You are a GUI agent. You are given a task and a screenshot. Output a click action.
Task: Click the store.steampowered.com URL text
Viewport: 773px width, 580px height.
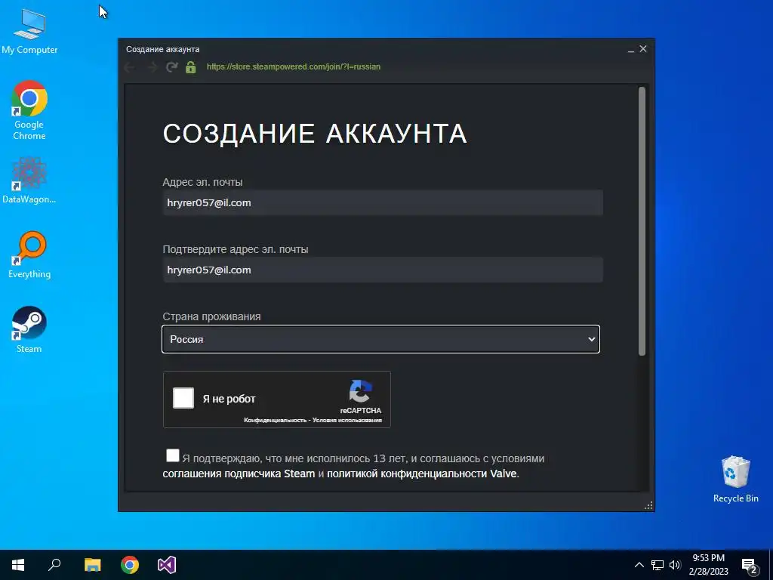click(294, 66)
